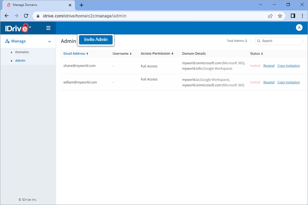Click the address bar URL
This screenshot has width=308, height=205.
pos(85,16)
